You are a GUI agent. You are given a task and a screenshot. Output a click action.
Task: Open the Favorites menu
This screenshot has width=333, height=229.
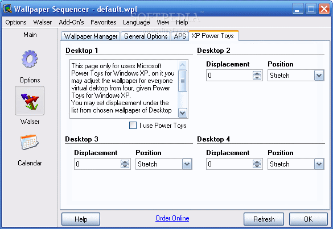click(104, 22)
